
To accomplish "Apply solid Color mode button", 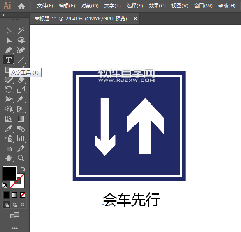I will [x=6, y=195].
